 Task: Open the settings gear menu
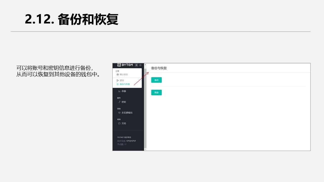point(140,65)
